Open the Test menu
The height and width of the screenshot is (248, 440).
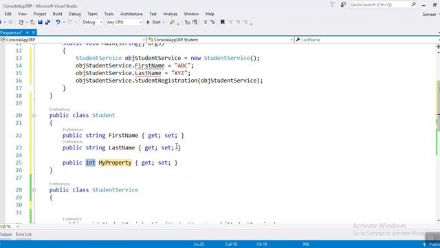pyautogui.click(x=153, y=14)
